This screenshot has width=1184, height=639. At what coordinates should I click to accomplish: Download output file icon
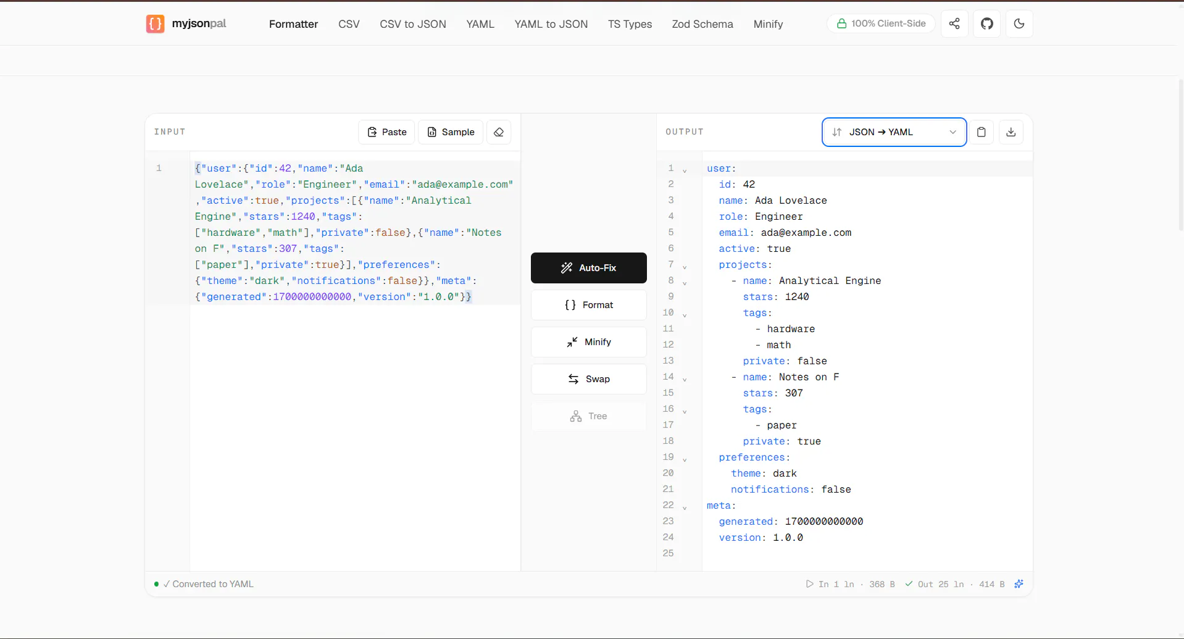1011,132
